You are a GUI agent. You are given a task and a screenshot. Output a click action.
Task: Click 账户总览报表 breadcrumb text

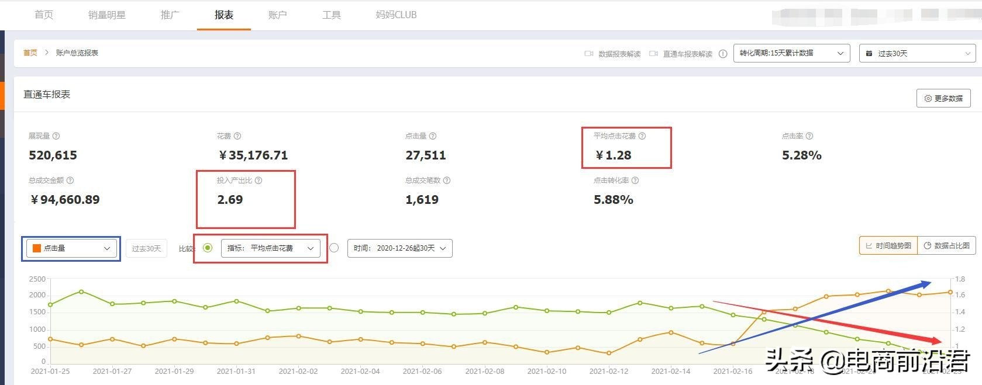click(x=77, y=53)
